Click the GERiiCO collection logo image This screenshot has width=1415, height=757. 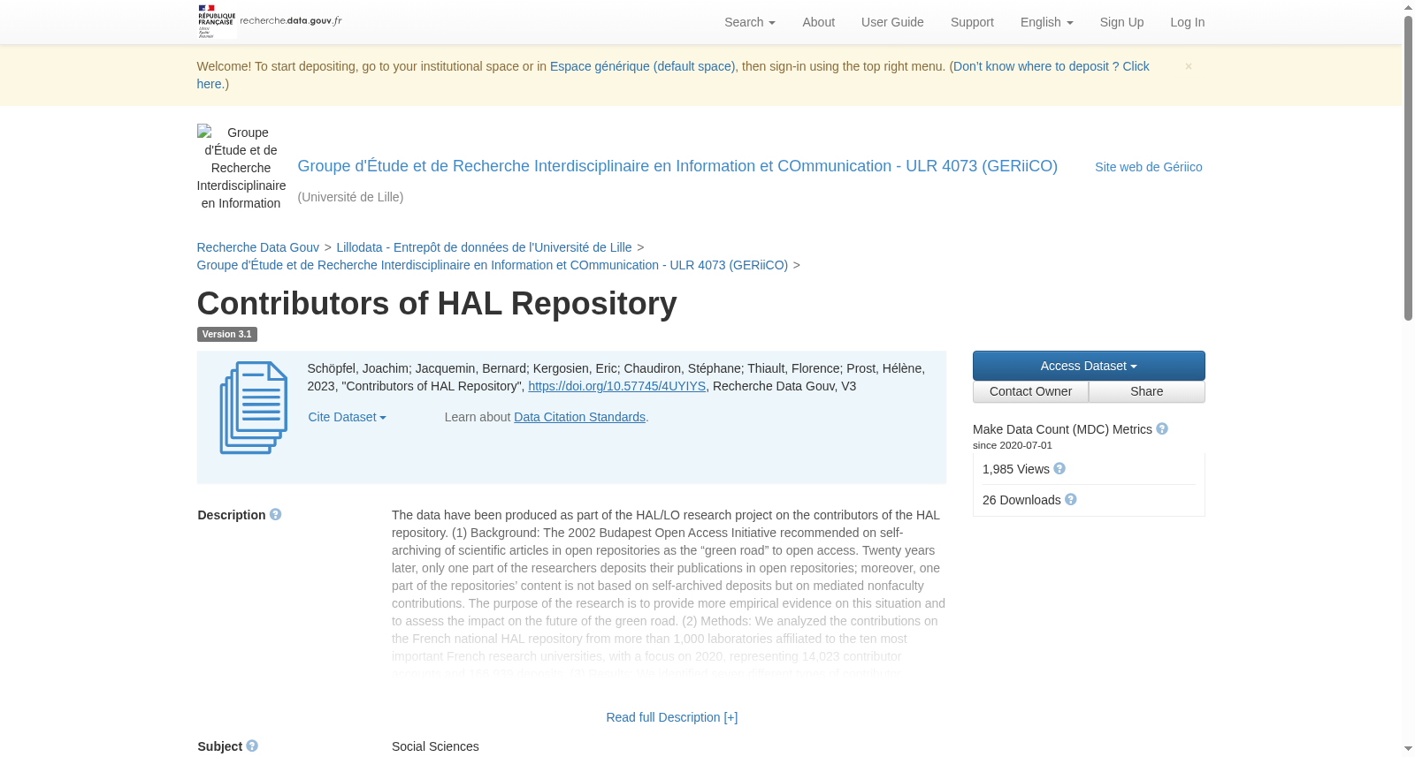coord(241,167)
